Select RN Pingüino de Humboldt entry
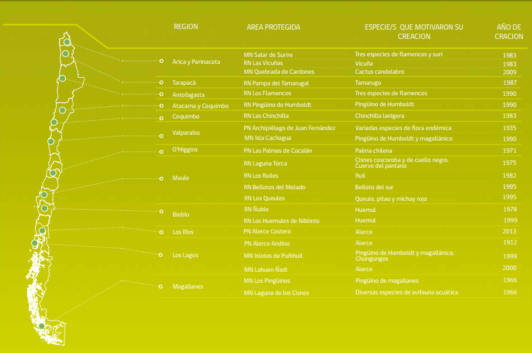This screenshot has height=353, width=532. click(277, 105)
